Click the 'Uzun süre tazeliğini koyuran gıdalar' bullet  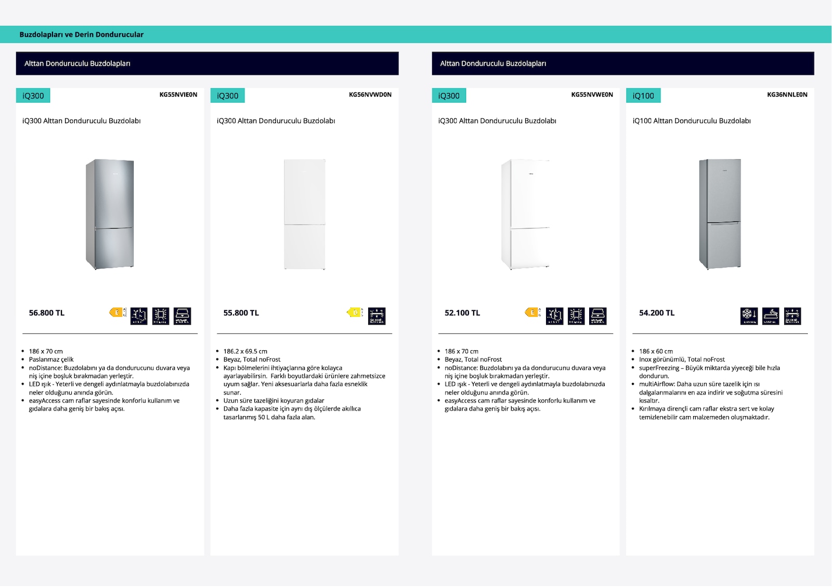274,401
